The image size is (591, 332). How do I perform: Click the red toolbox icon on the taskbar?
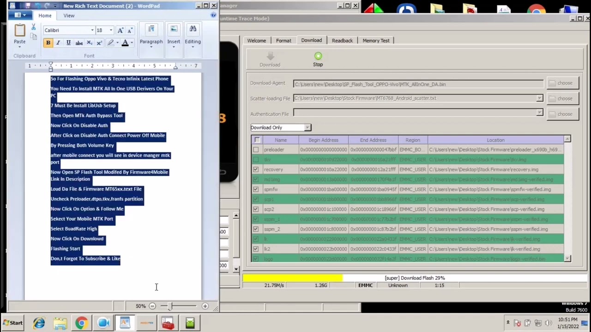(168, 323)
